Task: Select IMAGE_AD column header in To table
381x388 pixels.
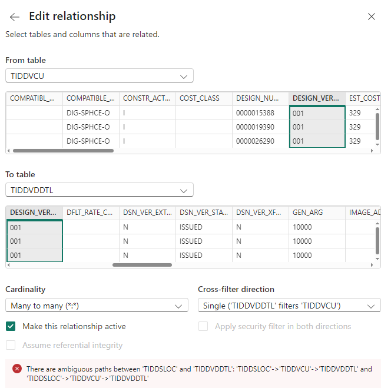Action: tap(363, 213)
